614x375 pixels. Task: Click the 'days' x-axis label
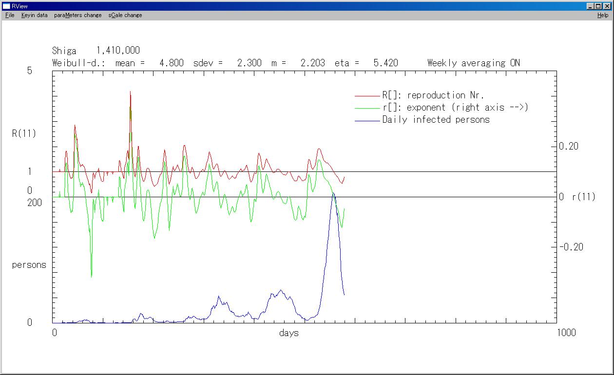click(289, 333)
